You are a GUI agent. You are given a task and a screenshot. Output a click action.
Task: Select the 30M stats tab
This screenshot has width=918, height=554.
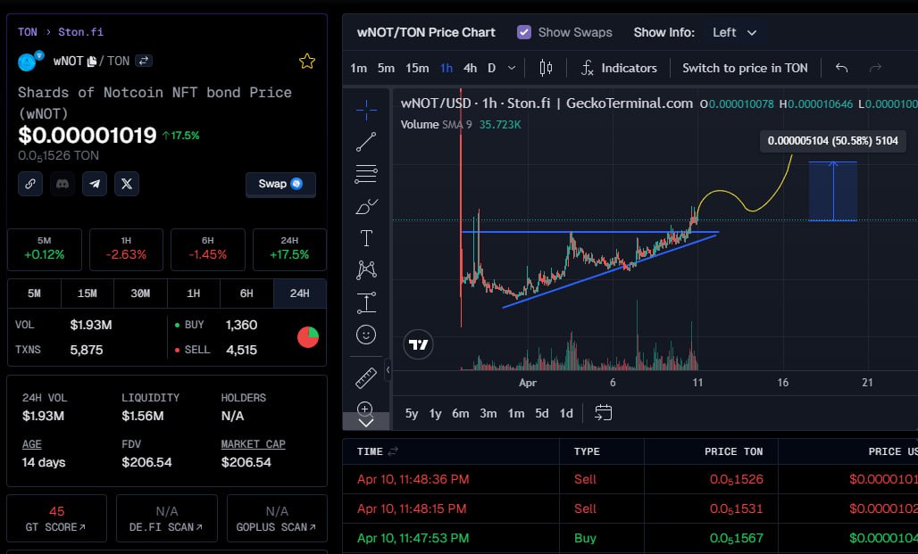140,294
